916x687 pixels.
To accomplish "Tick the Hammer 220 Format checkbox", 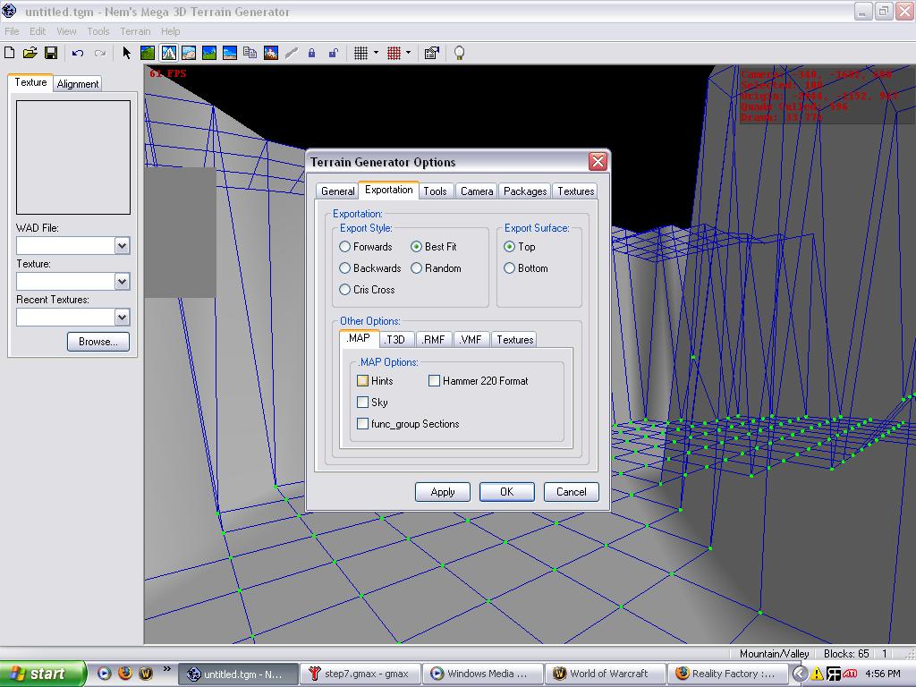I will pos(435,381).
